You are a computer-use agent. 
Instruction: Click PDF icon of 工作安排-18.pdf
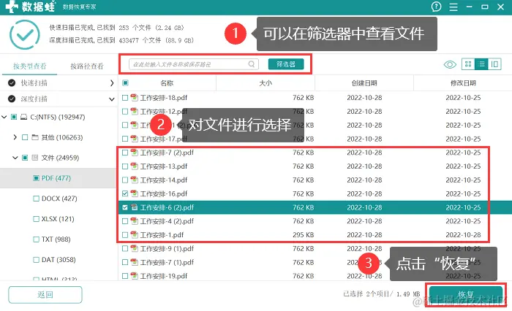click(x=134, y=98)
